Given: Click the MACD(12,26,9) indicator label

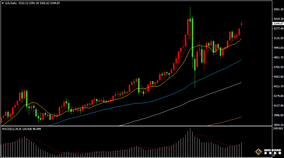Looking at the screenshot, I should click(12, 129).
